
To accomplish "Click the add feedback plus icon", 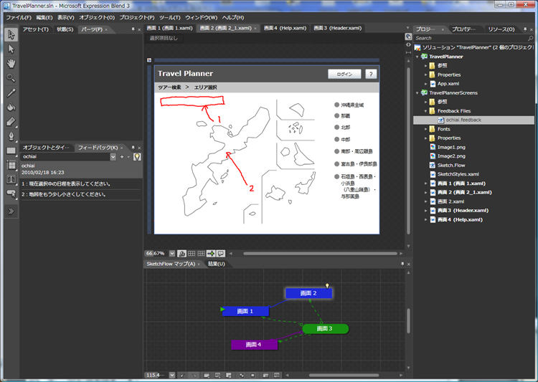I will [x=122, y=157].
